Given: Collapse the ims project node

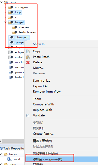Looking at the screenshot, I should 1,2.
